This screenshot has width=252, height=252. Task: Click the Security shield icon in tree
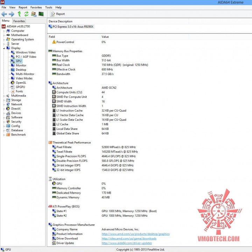point(8,122)
